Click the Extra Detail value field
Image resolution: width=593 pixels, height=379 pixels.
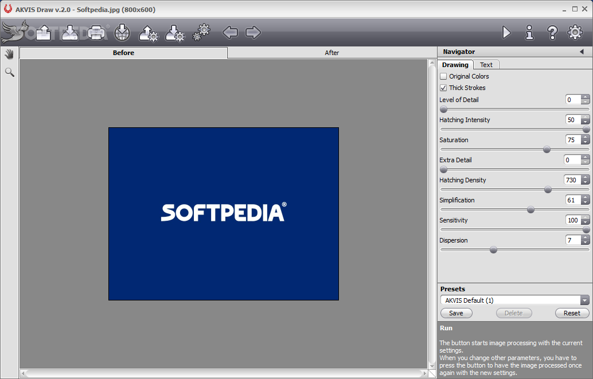pyautogui.click(x=572, y=160)
